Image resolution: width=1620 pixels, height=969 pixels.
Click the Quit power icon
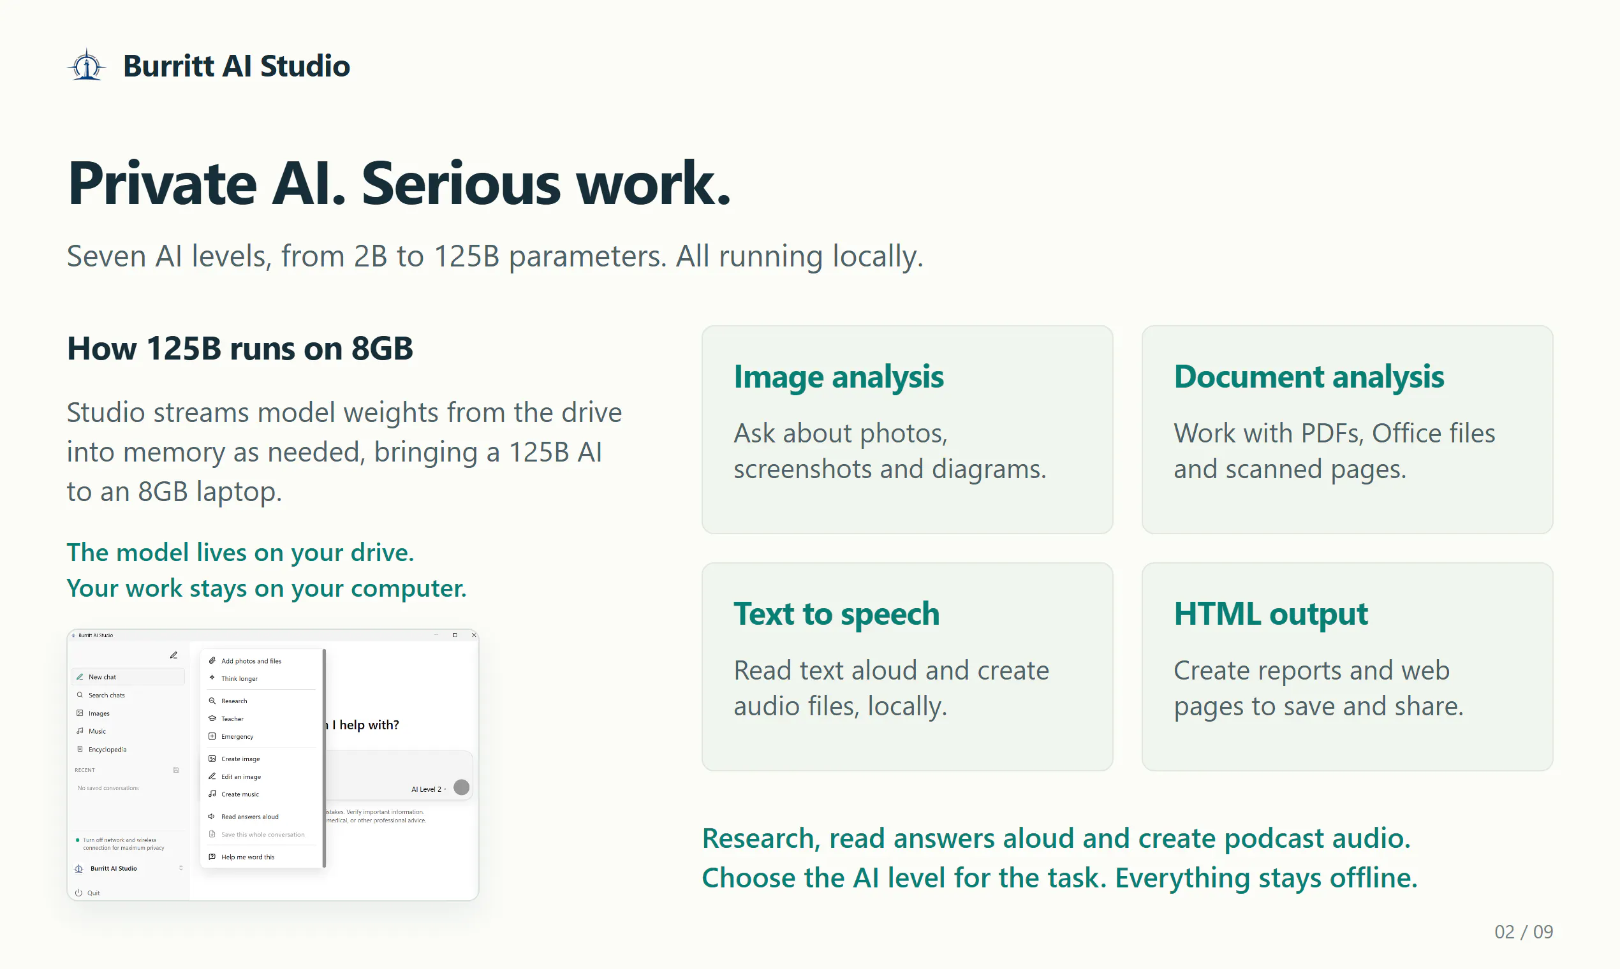(x=78, y=892)
